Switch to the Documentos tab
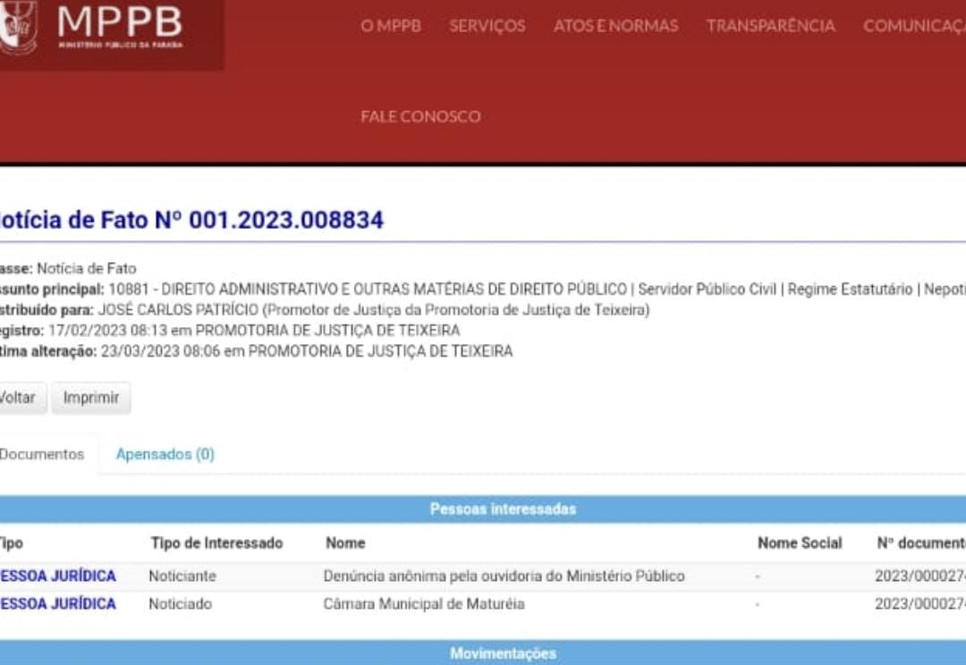966x665 pixels. [x=41, y=454]
